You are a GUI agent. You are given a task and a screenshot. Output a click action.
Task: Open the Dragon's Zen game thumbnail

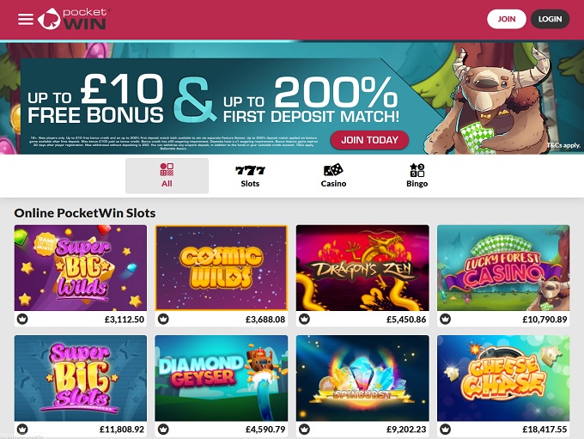(362, 267)
